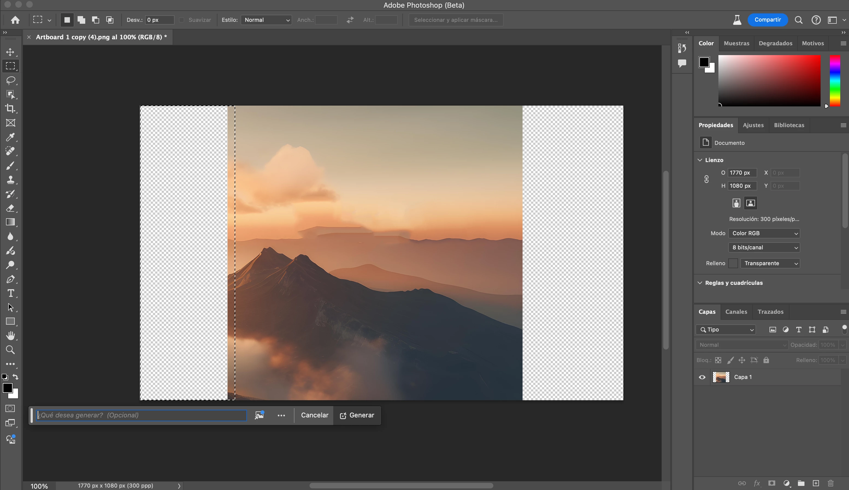Viewport: 849px width, 490px height.
Task: Select the Hand tool
Action: click(x=11, y=336)
